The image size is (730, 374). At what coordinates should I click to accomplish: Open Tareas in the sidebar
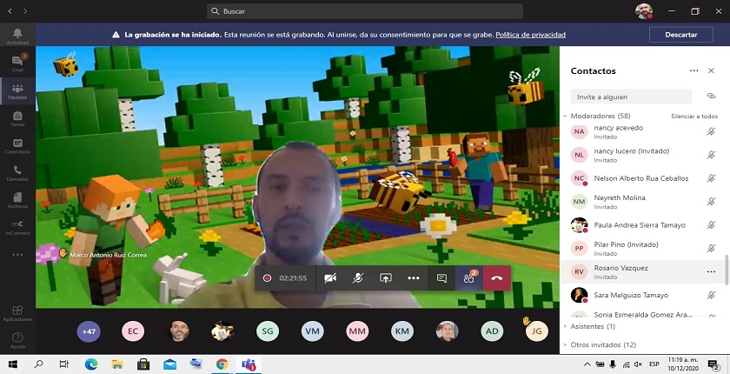(x=17, y=118)
